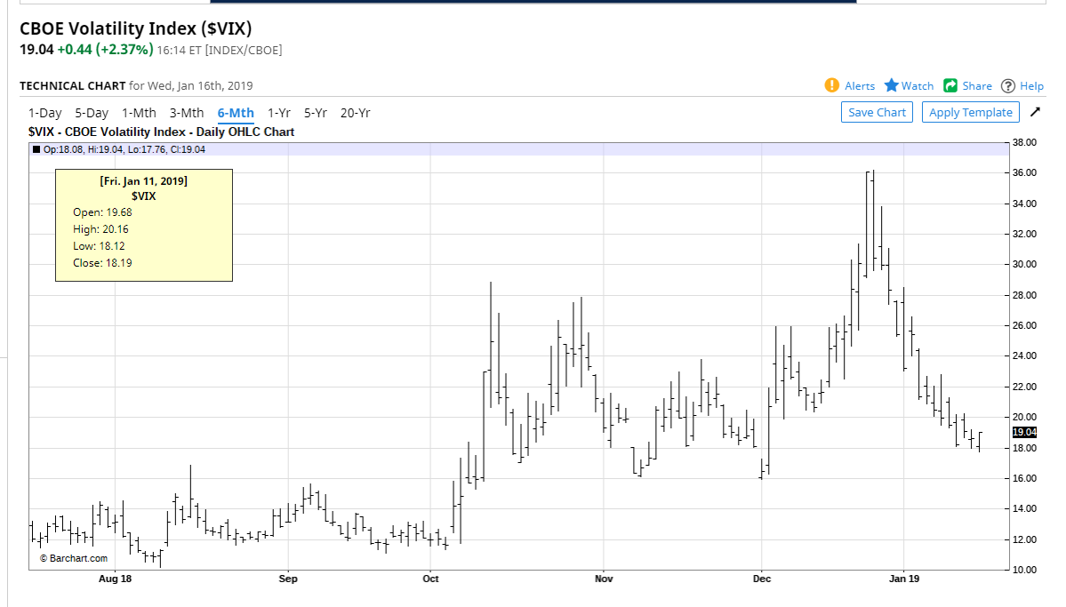Open the Alerts link
This screenshot has height=607, width=1066.
[x=860, y=85]
